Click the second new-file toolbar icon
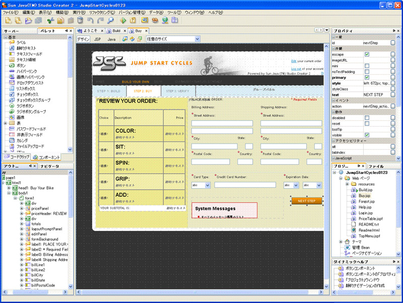This screenshot has width=403, height=303. 18,21
